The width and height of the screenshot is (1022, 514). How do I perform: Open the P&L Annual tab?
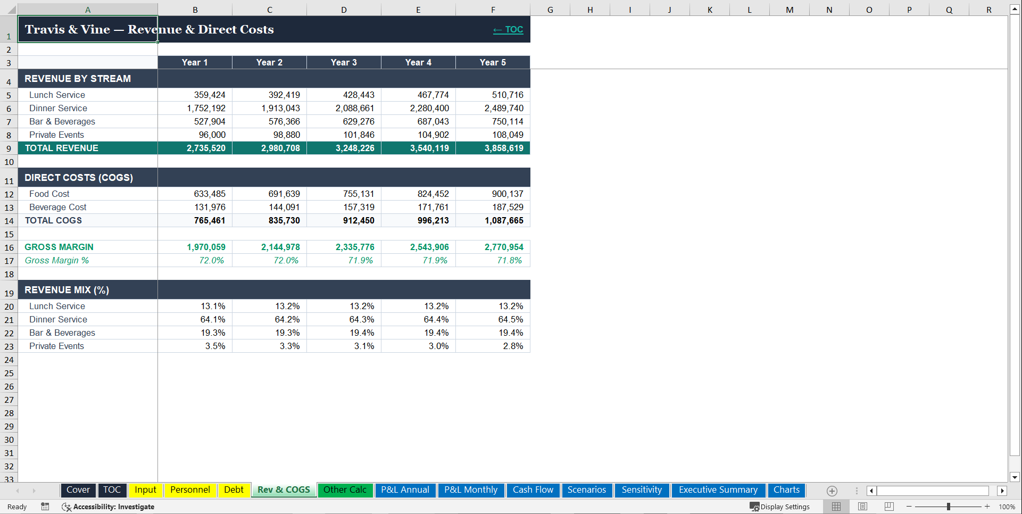405,490
